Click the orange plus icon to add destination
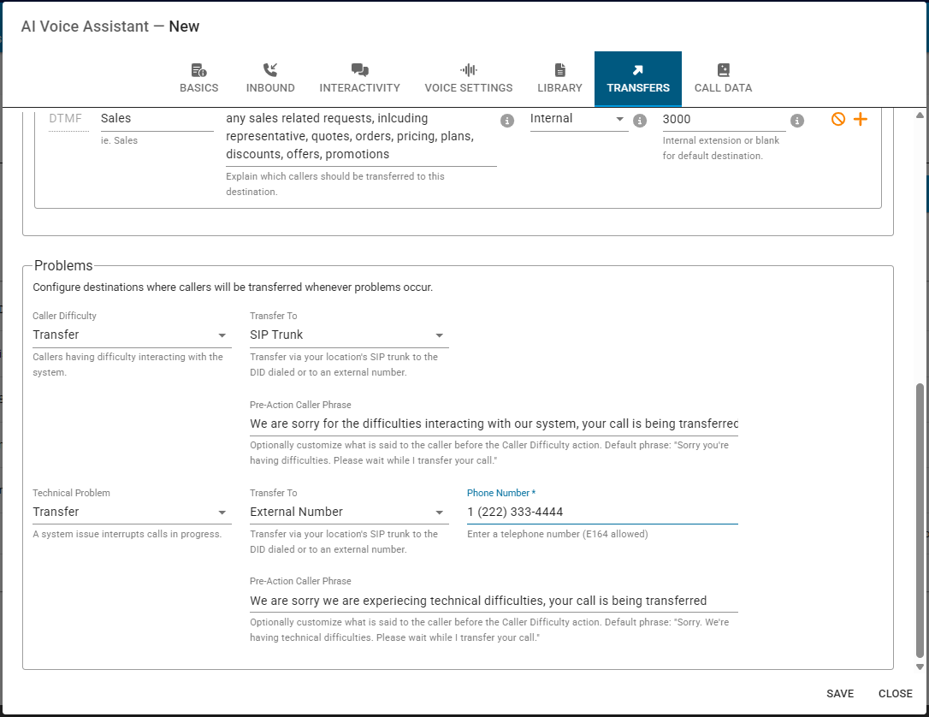Screen dimensions: 929x717 coord(861,120)
